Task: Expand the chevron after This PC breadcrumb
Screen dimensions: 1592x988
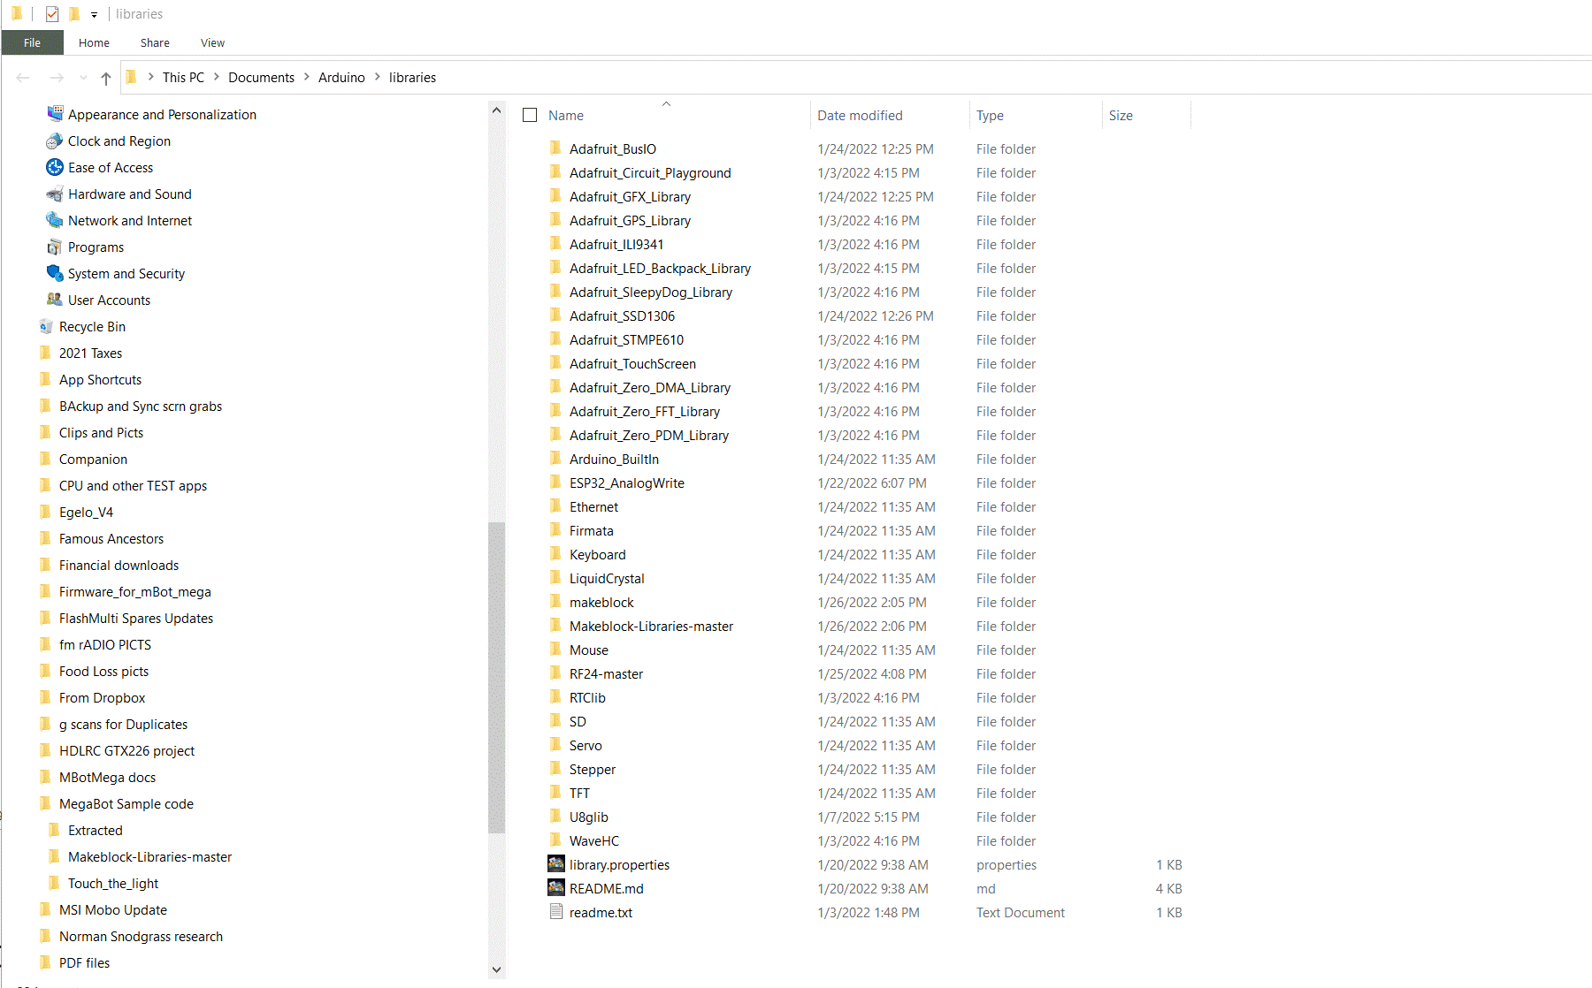Action: pos(216,77)
